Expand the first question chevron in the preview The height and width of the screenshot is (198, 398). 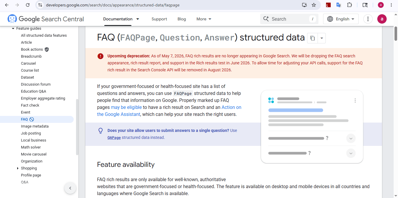pyautogui.click(x=351, y=138)
